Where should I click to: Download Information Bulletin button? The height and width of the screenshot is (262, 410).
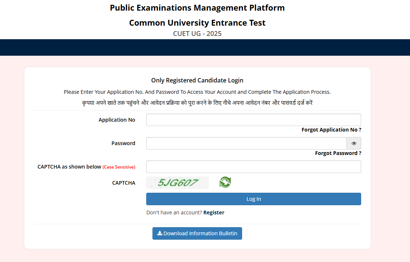pos(197,233)
